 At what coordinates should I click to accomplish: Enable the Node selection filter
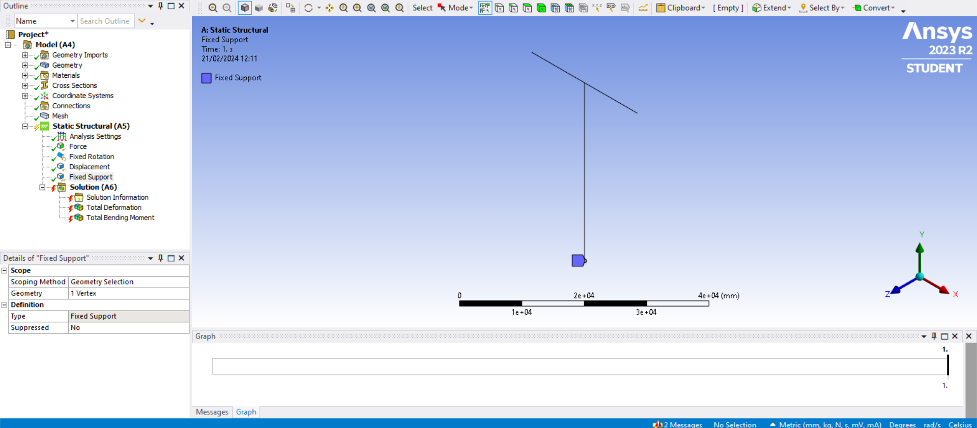pyautogui.click(x=555, y=8)
